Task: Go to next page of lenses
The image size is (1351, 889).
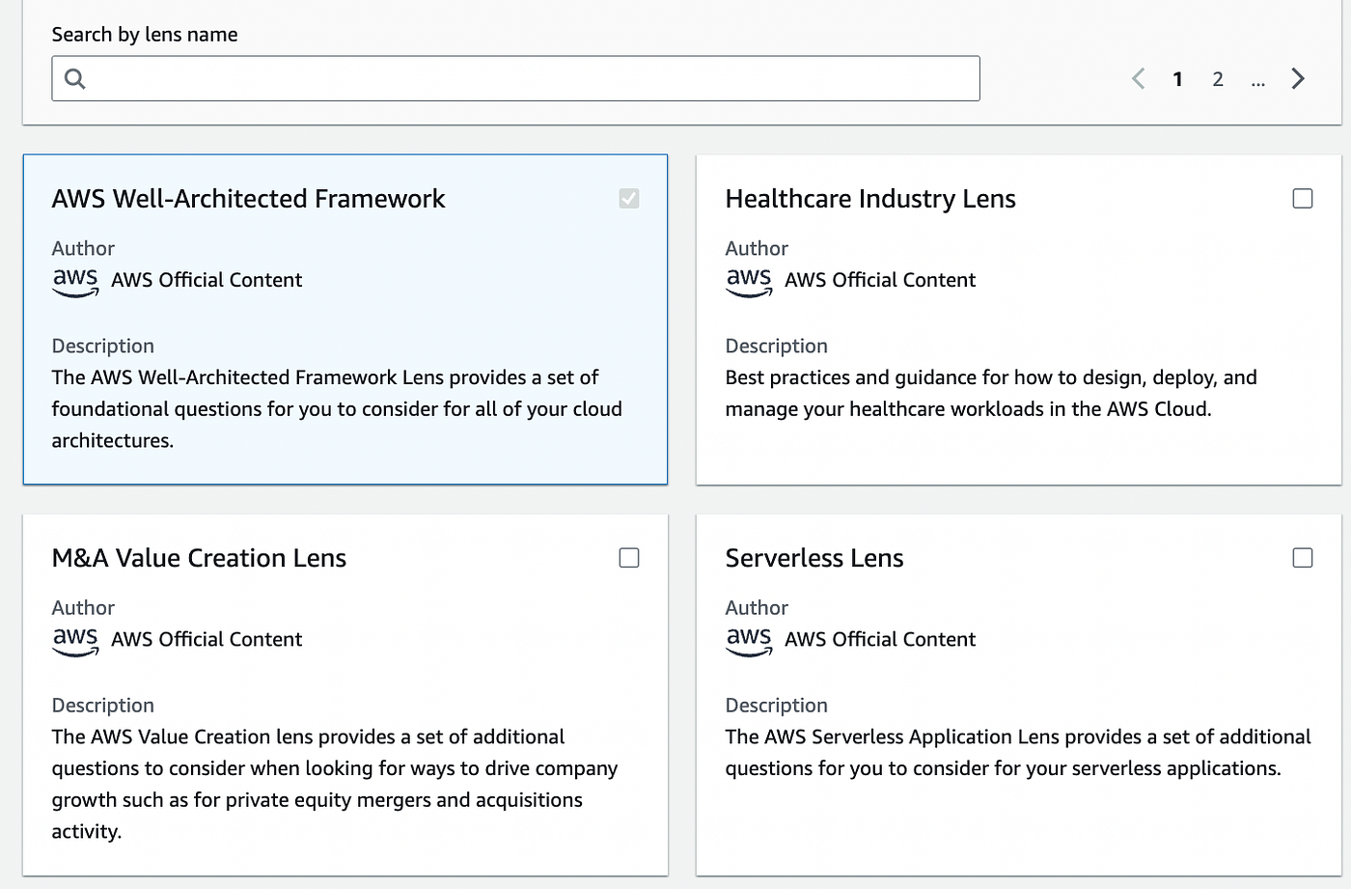Action: 1298,79
